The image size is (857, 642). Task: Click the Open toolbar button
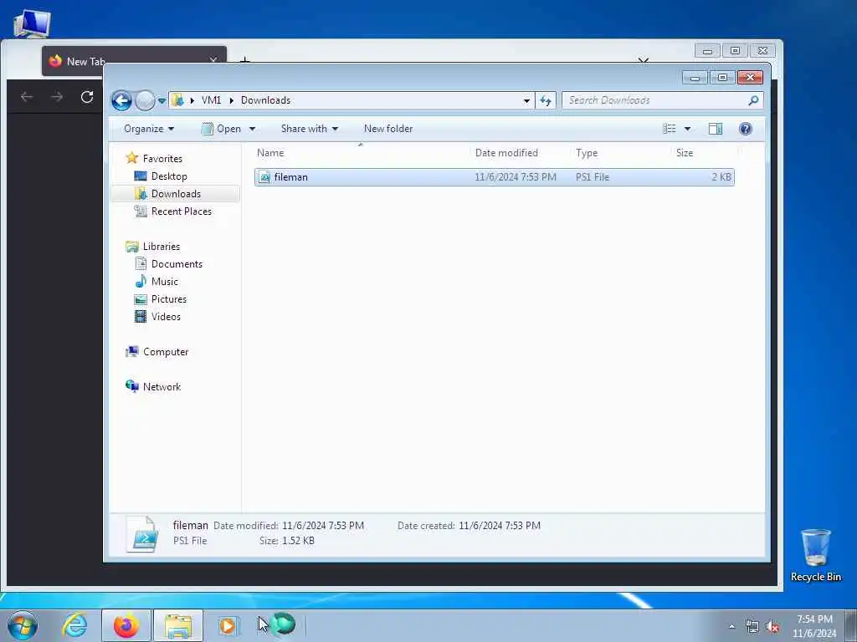tap(221, 129)
